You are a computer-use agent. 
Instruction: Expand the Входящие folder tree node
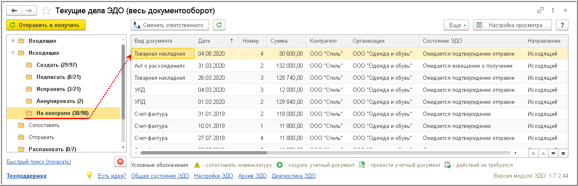coord(13,41)
